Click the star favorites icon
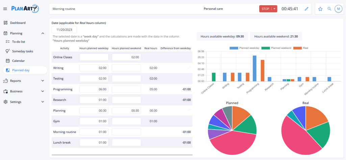The height and width of the screenshot is (160, 346). click(x=320, y=9)
